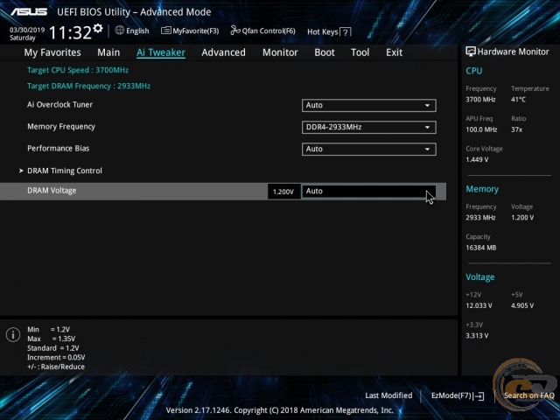This screenshot has width=560, height=420.
Task: Open the My Favorites tab
Action: (x=52, y=52)
